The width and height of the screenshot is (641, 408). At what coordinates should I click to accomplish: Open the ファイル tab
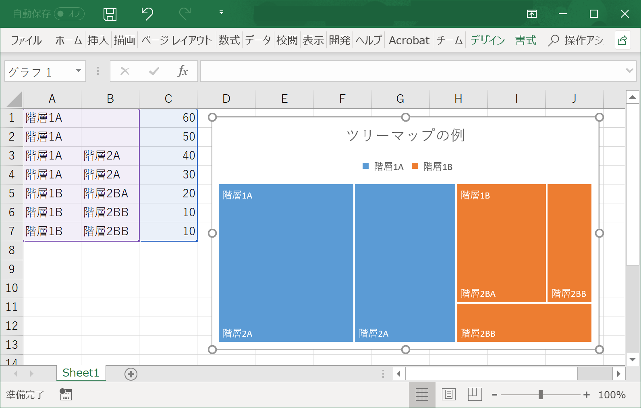click(x=26, y=40)
